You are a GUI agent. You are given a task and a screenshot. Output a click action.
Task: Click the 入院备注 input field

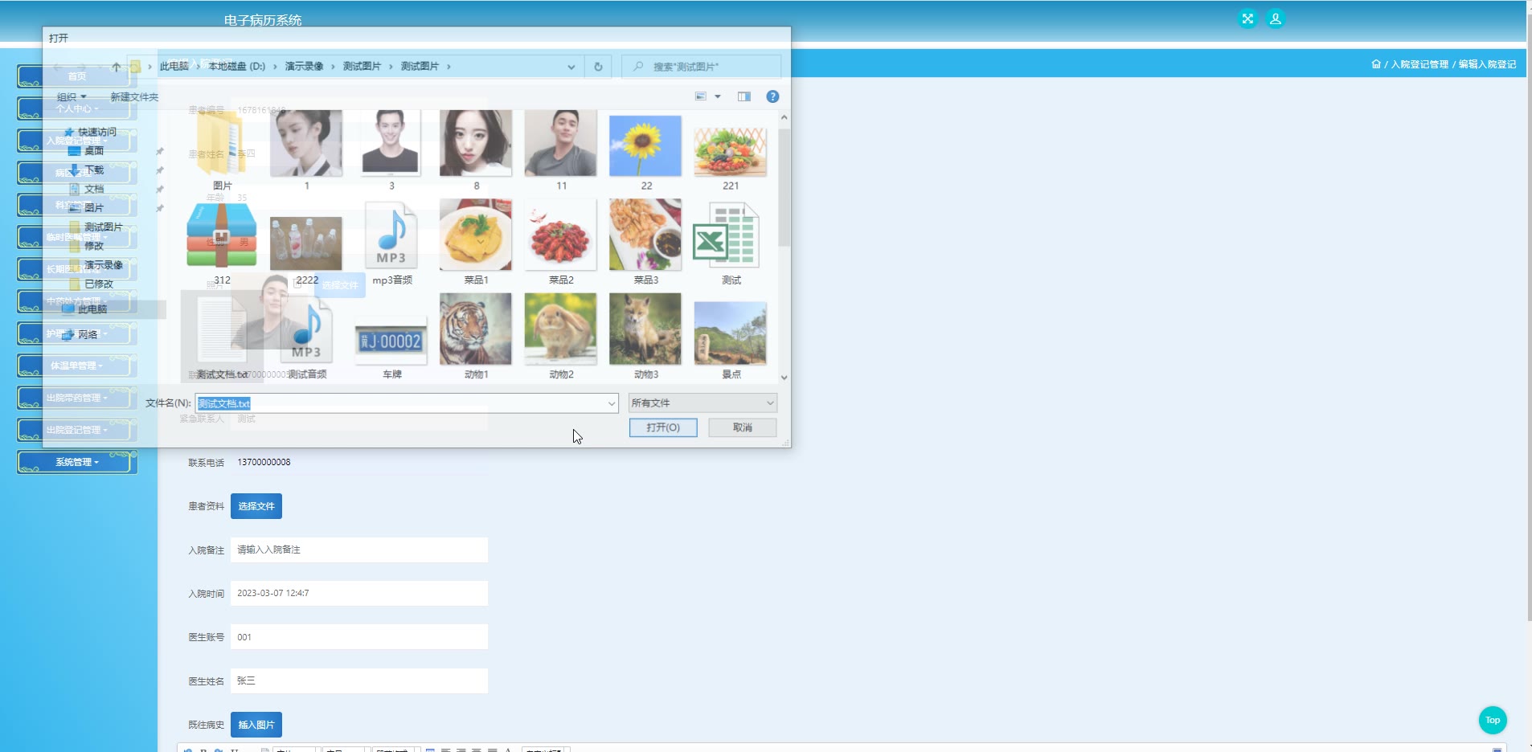point(359,550)
